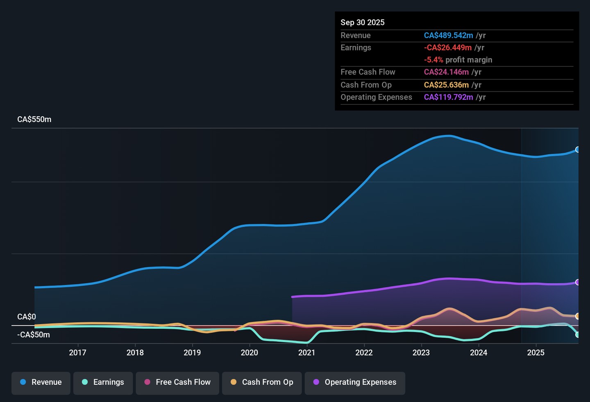Click the 2020 x-axis label

point(250,353)
